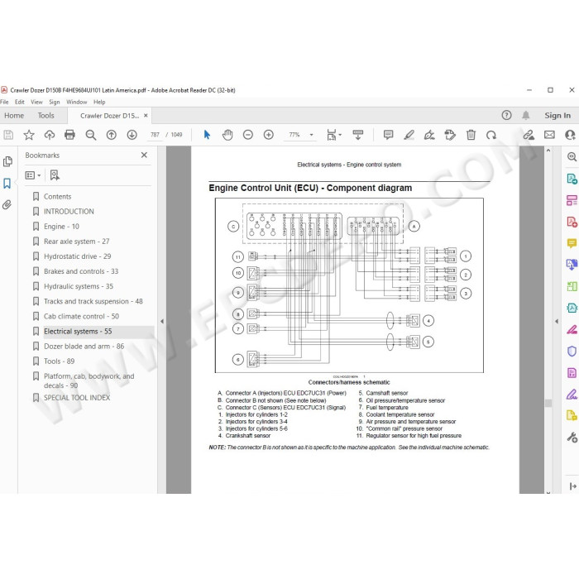The image size is (579, 579).
Task: Click the trash delete icon
Action: [471, 135]
